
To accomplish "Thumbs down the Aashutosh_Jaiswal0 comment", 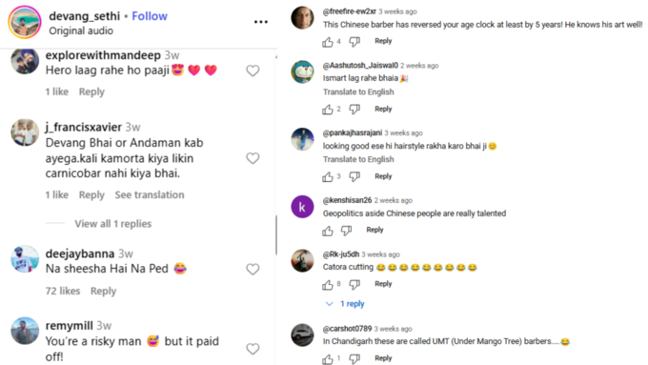I will coord(354,110).
